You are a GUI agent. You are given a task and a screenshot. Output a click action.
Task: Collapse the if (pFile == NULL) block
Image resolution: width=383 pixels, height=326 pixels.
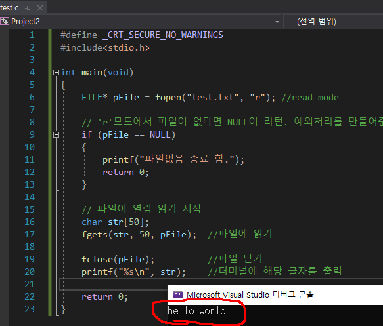[56, 135]
